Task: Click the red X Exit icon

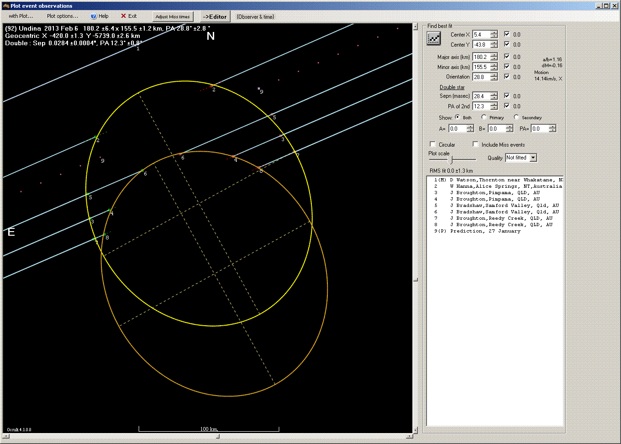Action: pyautogui.click(x=123, y=16)
